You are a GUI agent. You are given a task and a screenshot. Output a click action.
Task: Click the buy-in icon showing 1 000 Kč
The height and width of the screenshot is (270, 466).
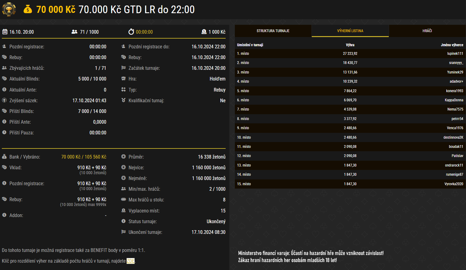pyautogui.click(x=205, y=32)
